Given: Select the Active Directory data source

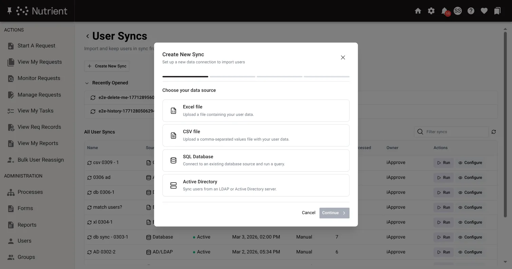Looking at the screenshot, I should point(256,185).
